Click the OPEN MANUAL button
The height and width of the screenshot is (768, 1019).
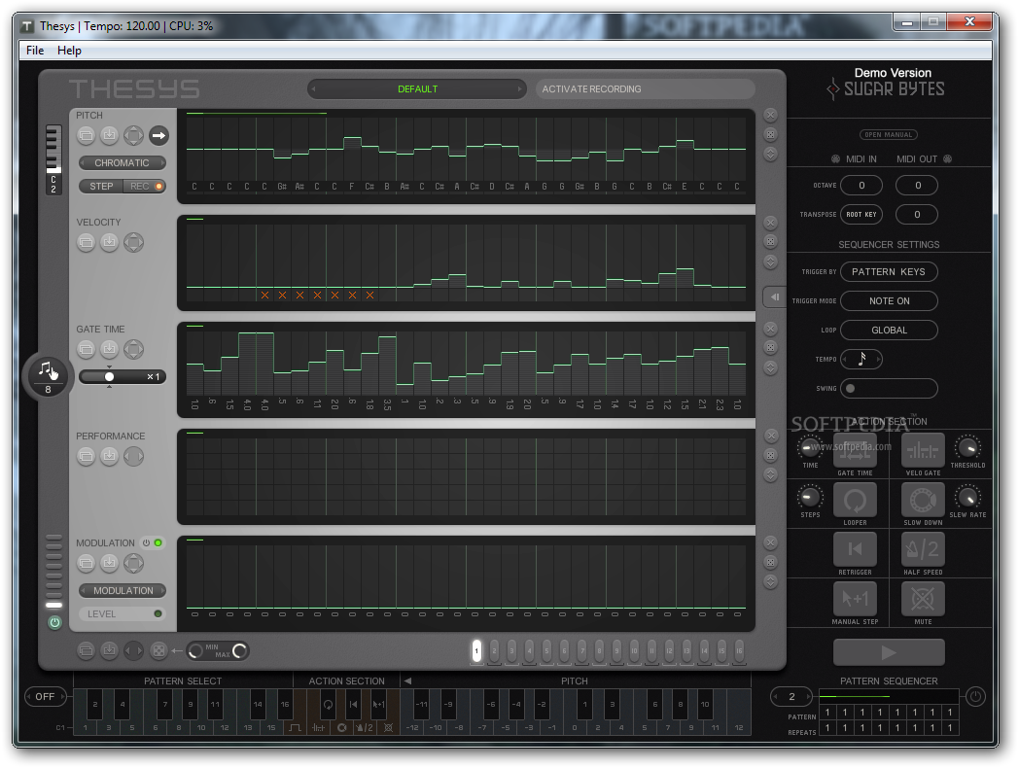[889, 134]
